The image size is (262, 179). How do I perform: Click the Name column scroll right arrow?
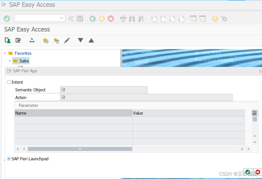(24, 149)
